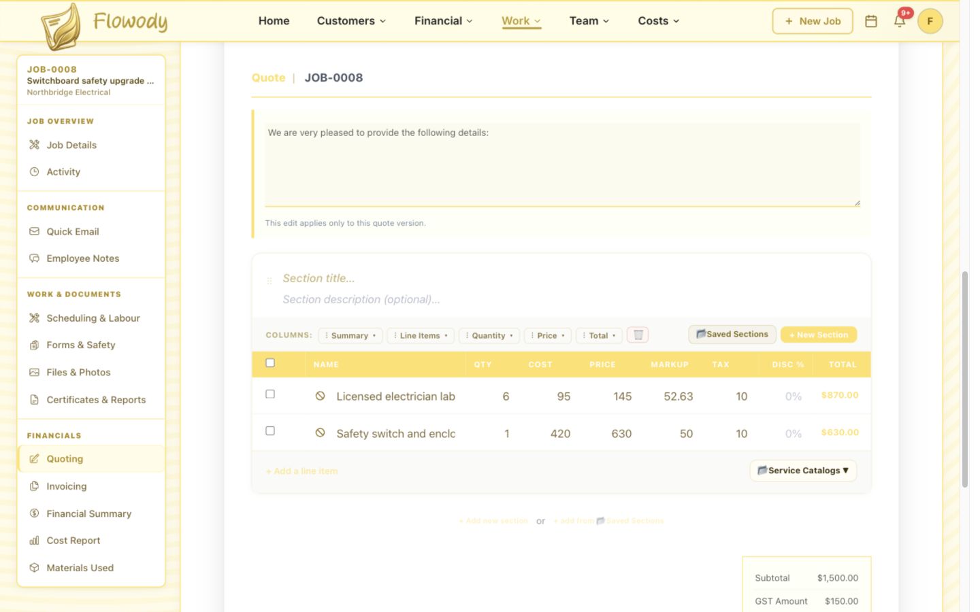Screen dimensions: 980x612
Task: Click the Quoting pencil icon
Action: pos(34,459)
